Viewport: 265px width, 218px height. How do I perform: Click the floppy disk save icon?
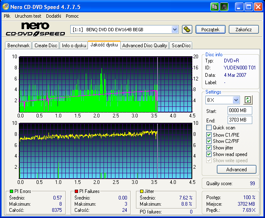click(x=224, y=7)
